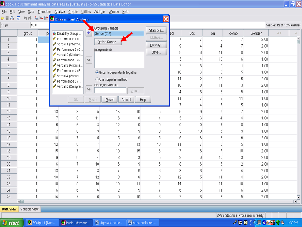Image resolution: width=302 pixels, height=227 pixels.
Task: Click the Undo arrow in toolbar
Action: point(25,18)
